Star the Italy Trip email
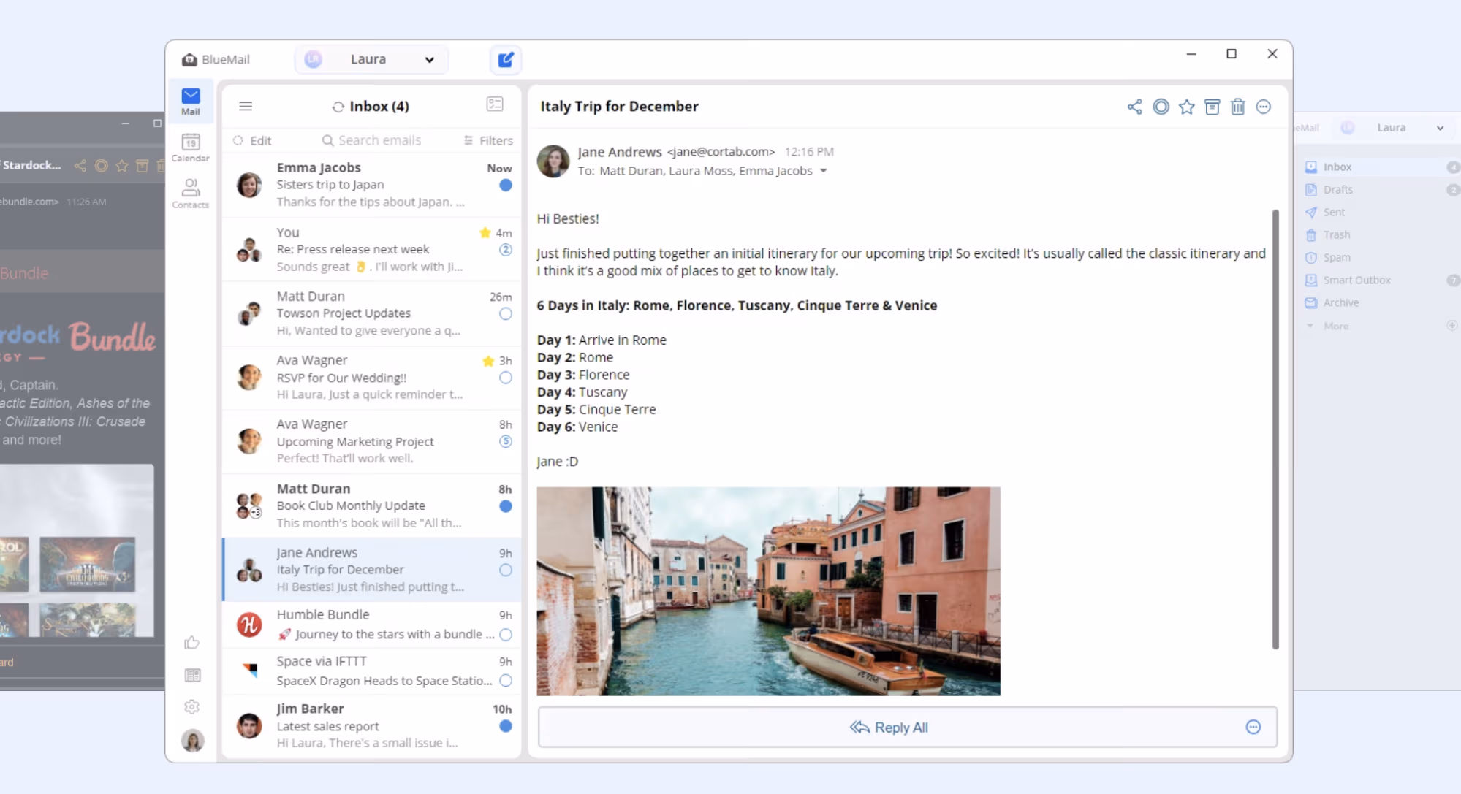This screenshot has height=794, width=1461. (x=1186, y=107)
